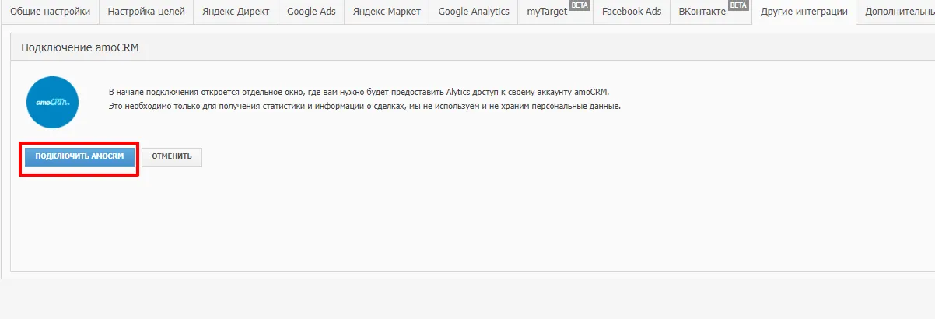
Task: Click the amoCRM round logo
Action: point(54,101)
